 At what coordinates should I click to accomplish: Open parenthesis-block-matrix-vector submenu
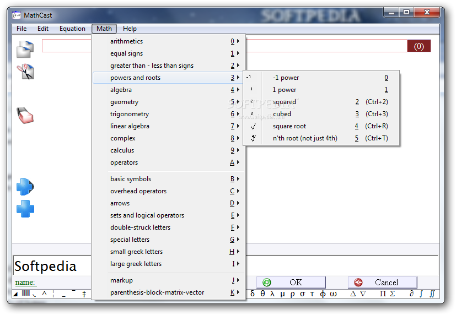click(169, 292)
